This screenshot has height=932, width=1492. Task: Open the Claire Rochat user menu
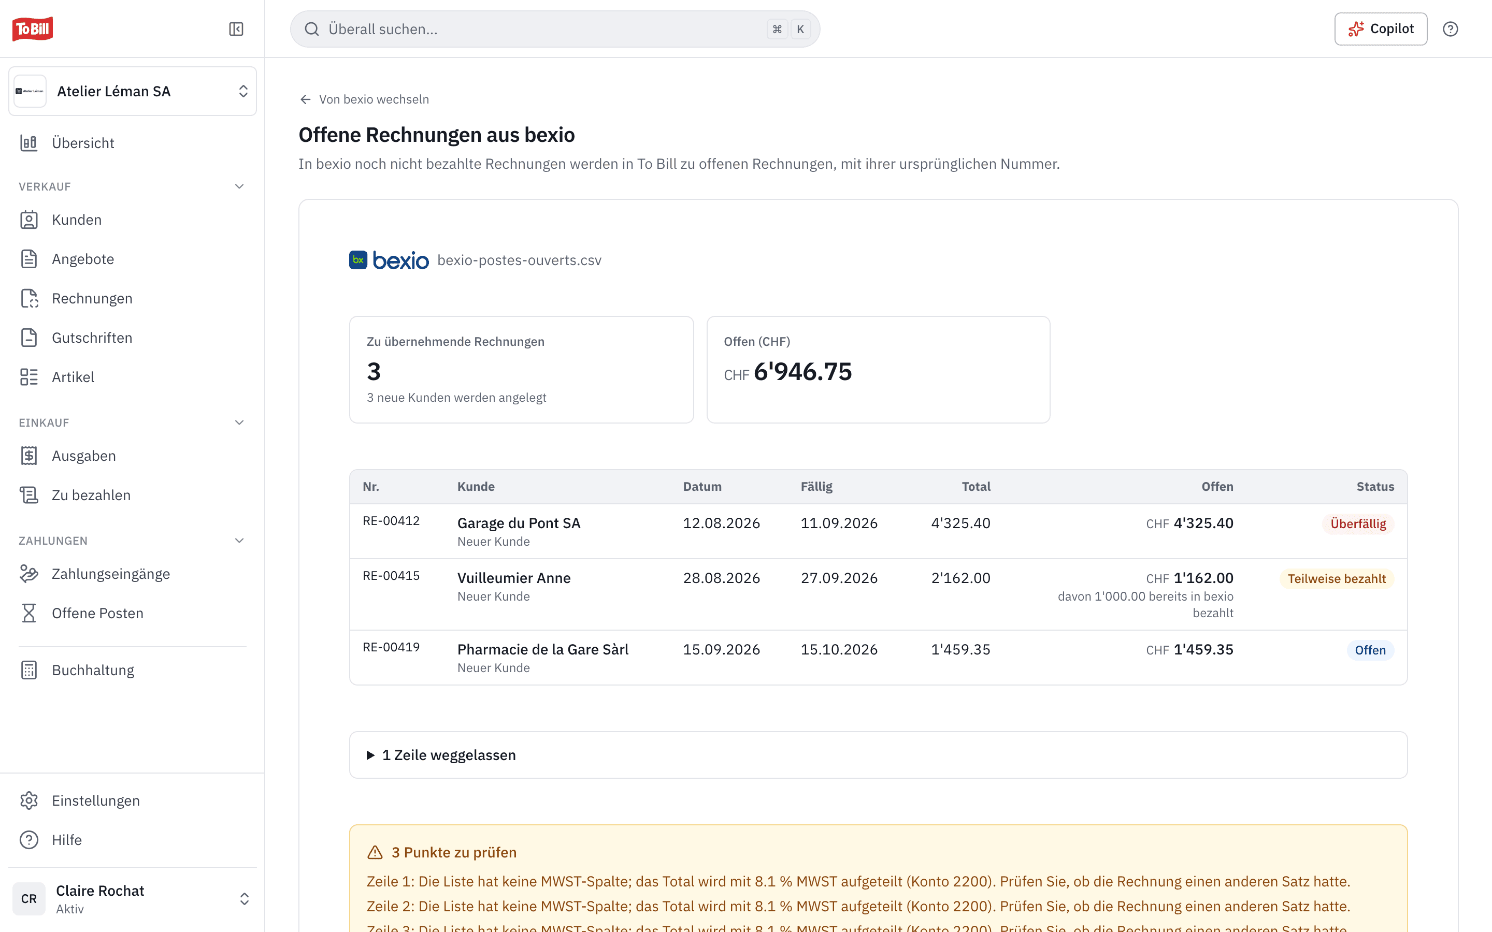(x=133, y=899)
